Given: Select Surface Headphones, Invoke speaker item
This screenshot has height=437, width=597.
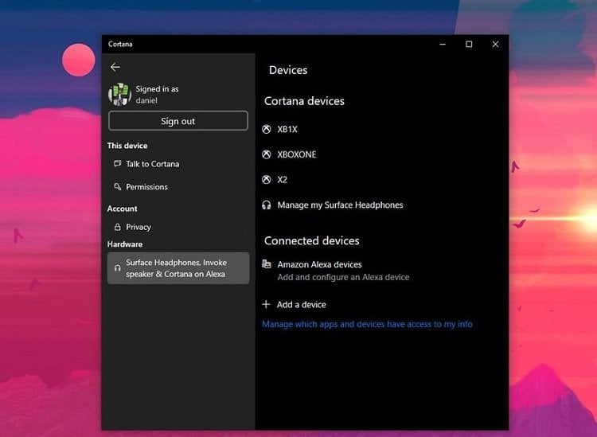Looking at the screenshot, I should pos(178,268).
